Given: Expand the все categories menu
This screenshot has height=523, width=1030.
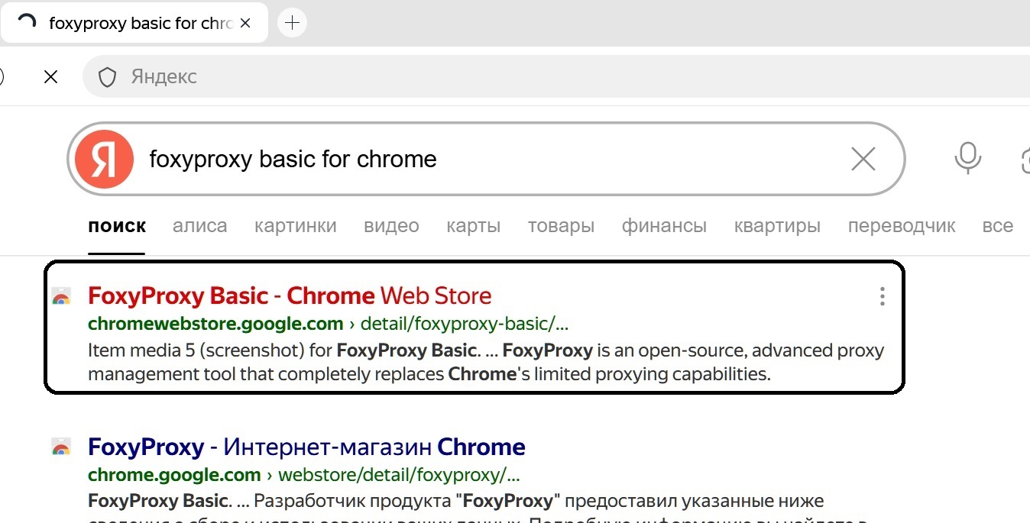Looking at the screenshot, I should point(997,226).
